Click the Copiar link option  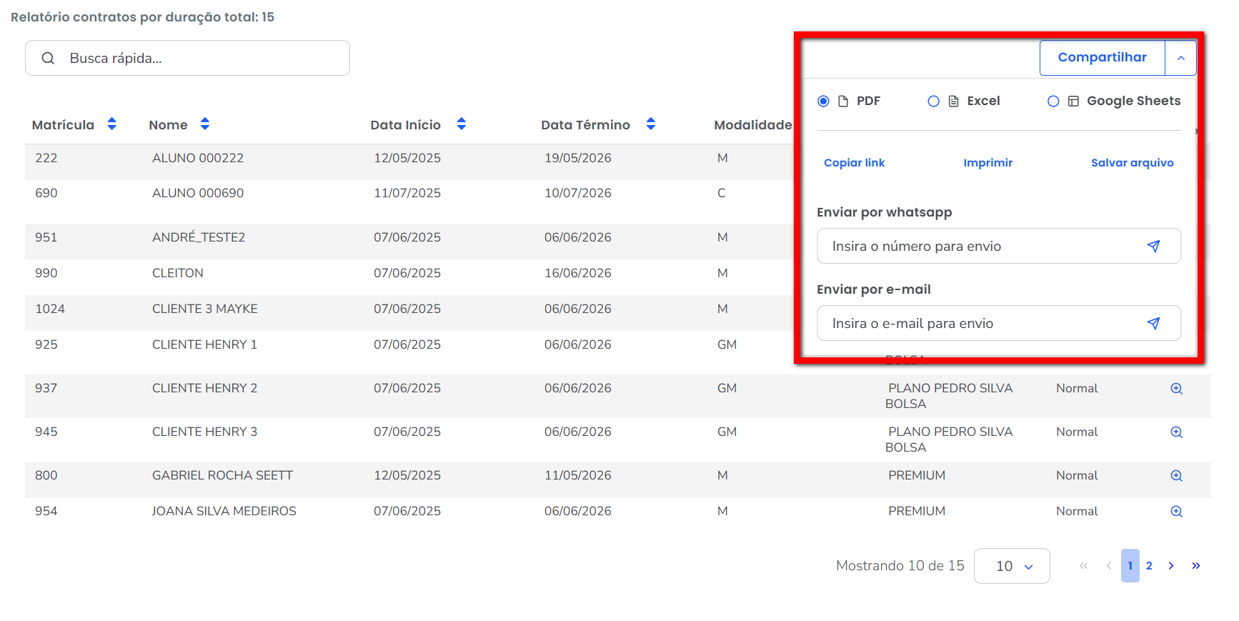pos(854,163)
